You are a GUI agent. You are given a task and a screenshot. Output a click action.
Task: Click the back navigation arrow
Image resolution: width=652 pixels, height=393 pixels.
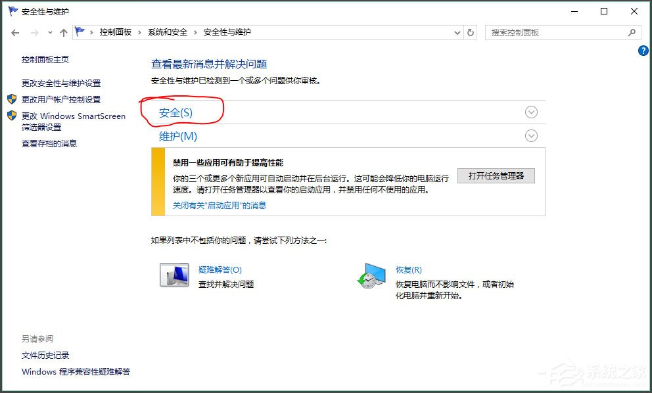tap(14, 32)
